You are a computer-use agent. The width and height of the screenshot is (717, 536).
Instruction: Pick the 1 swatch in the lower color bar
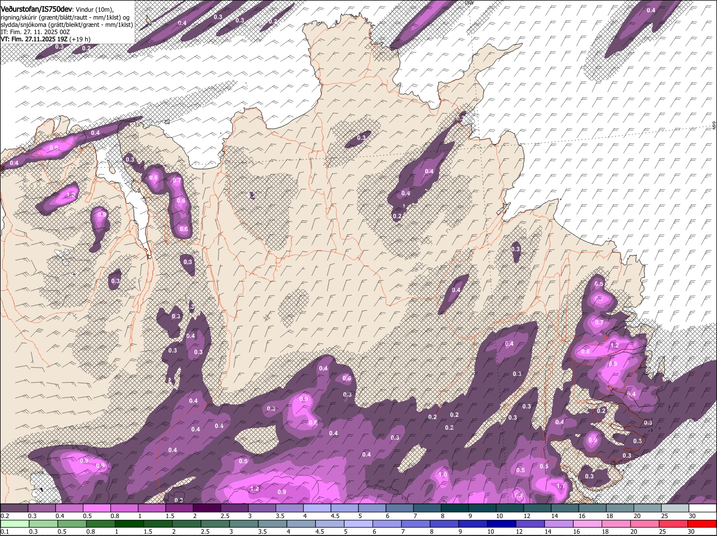pyautogui.click(x=129, y=524)
